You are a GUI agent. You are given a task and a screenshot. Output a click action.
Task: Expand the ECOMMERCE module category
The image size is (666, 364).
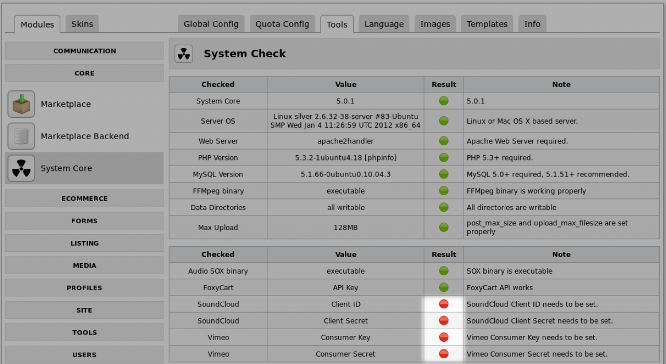pos(84,198)
